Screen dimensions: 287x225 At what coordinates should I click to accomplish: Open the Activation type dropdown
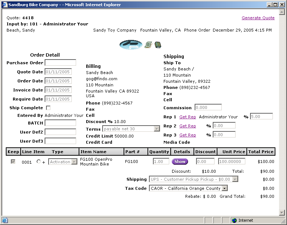tap(74, 162)
